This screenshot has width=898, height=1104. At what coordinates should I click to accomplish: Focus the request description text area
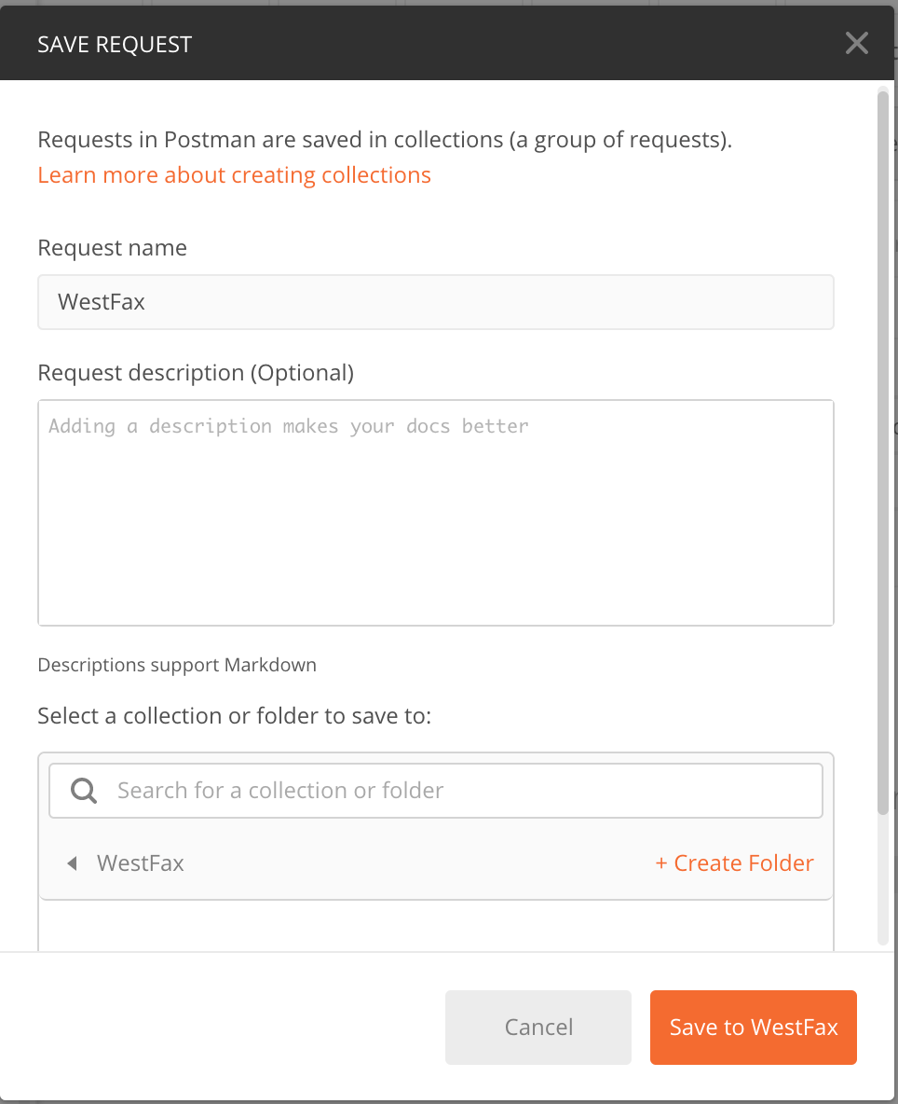click(x=435, y=513)
